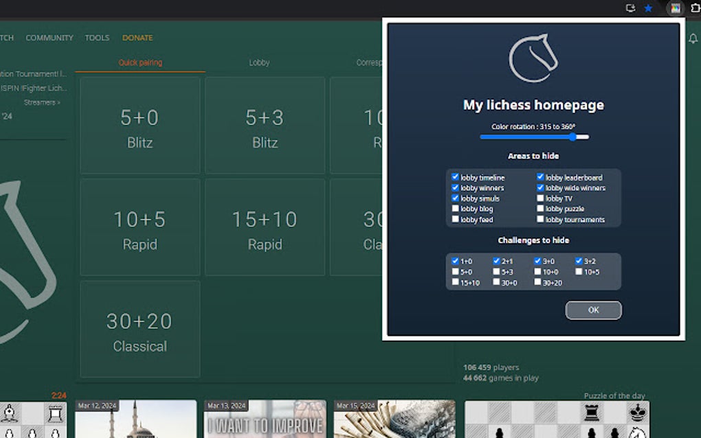Check the 10+5 challenge checkbox
701x438 pixels.
click(x=579, y=271)
